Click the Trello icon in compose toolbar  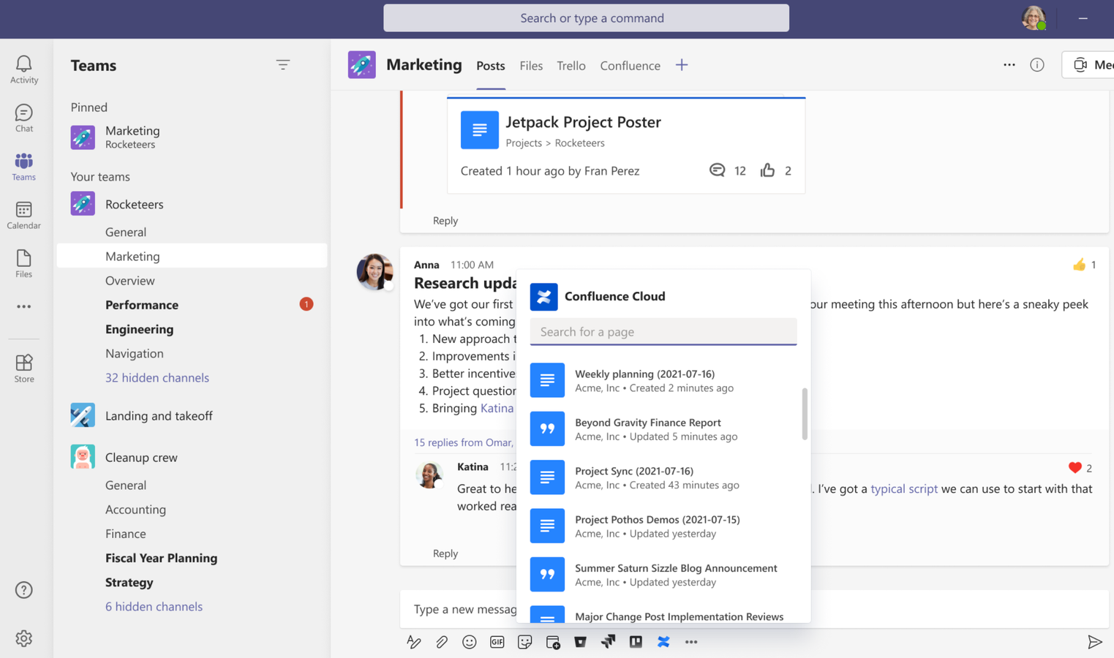tap(636, 642)
